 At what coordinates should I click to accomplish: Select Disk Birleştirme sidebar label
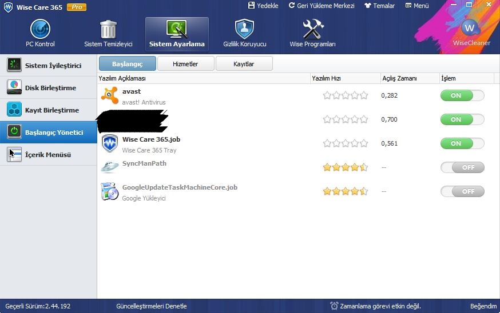pos(51,88)
